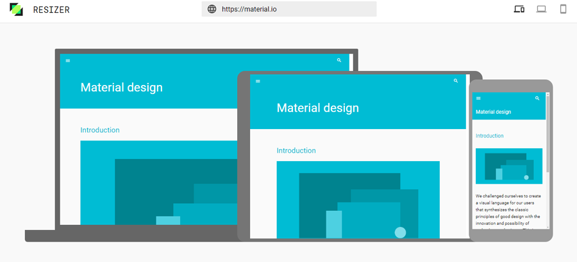This screenshot has height=262, width=577.
Task: Click the search icon in laptop preview
Action: 339,60
